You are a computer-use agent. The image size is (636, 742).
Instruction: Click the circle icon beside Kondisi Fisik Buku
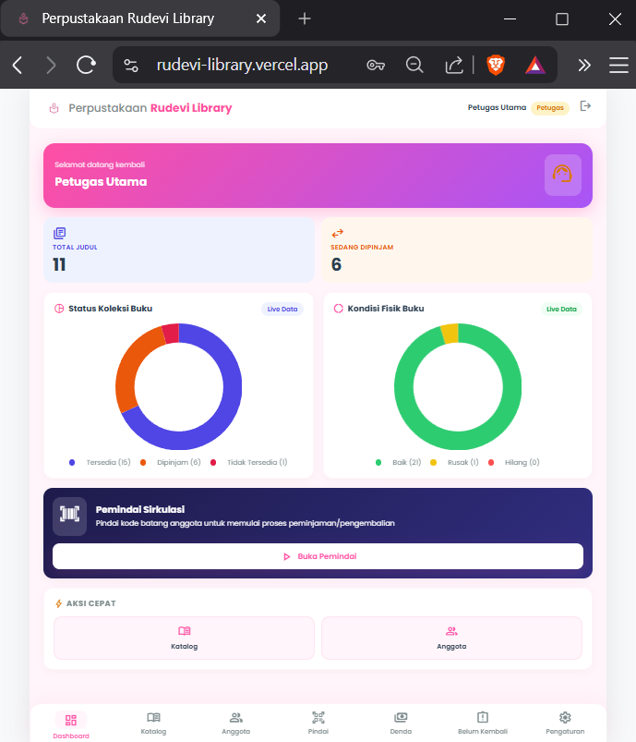point(338,309)
